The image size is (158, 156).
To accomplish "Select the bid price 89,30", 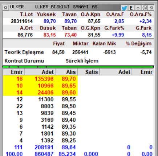I will (x=69, y=133).
